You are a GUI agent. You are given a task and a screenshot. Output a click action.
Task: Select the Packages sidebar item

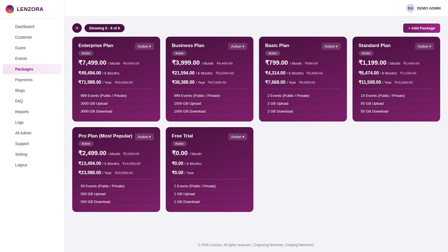click(32, 69)
